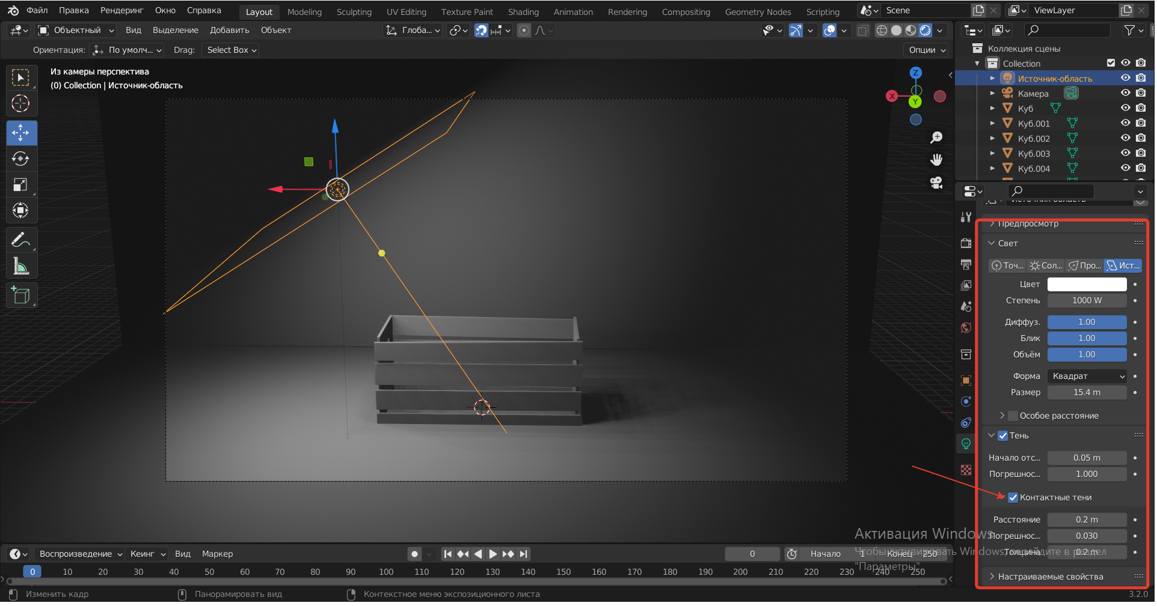Click the Блик 1.00 slider

pyautogui.click(x=1087, y=338)
